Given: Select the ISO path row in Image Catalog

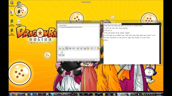Looking at the screenshot, I should [x=78, y=27].
